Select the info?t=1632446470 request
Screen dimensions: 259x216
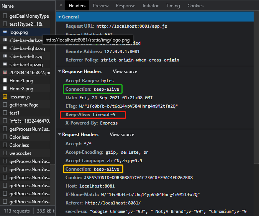pyautogui.click(x=25, y=121)
